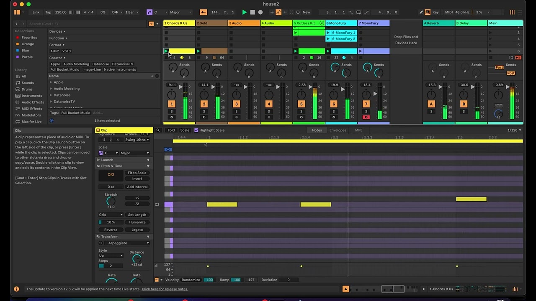536x301 pixels.
Task: Switch to the Notes tab
Action: pos(317,130)
